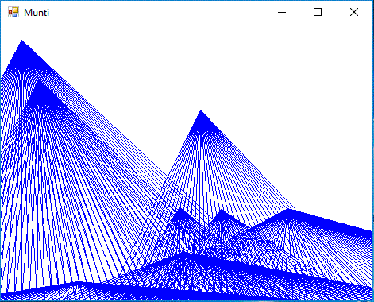This screenshot has height=302, width=374.
Task: Click the wide low peak on the right
Action: (x=288, y=210)
